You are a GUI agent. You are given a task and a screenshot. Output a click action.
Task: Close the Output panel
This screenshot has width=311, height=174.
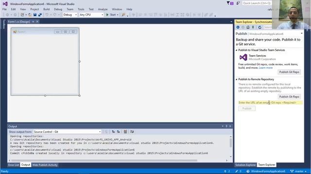pos(230,126)
